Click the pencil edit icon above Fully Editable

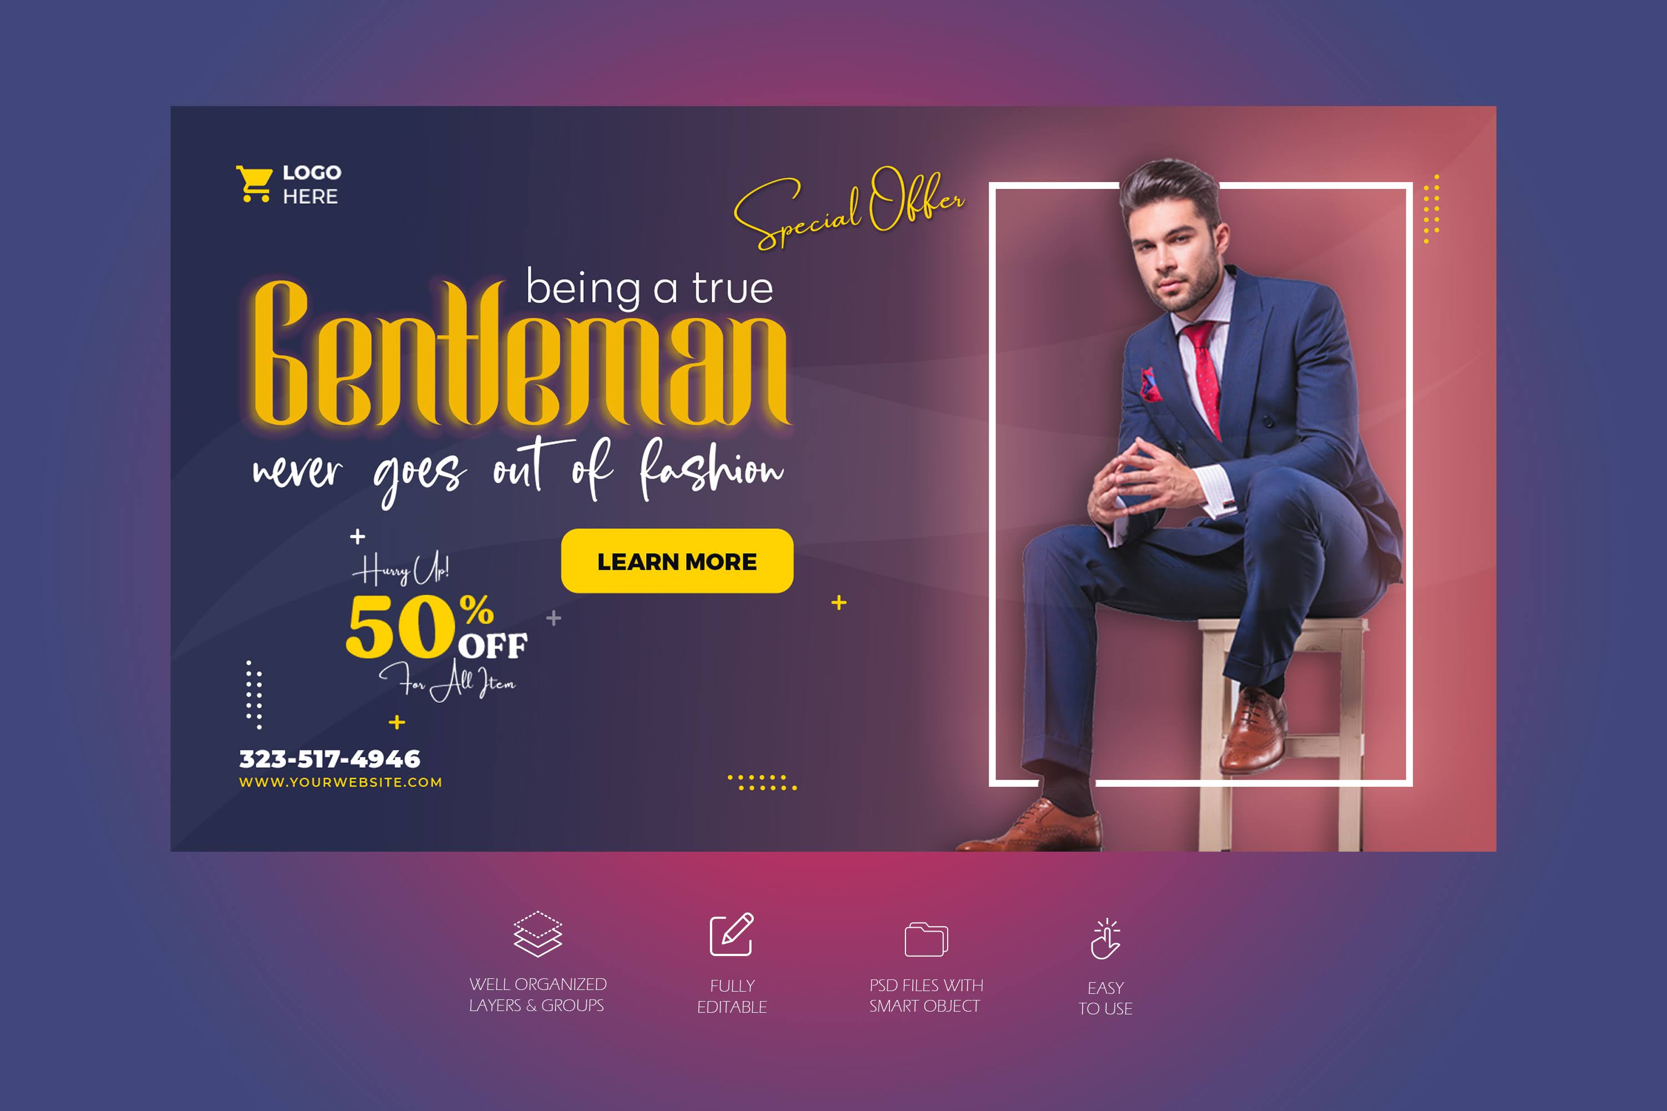[x=732, y=934]
